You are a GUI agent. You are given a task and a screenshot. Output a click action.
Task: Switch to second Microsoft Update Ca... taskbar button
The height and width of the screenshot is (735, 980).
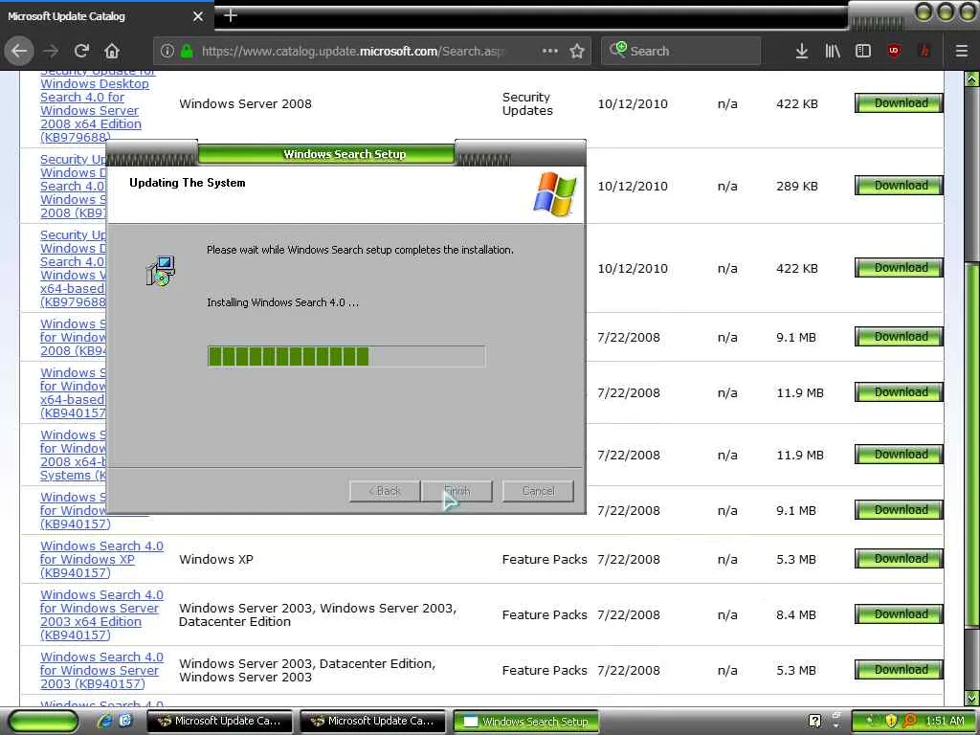pyautogui.click(x=372, y=722)
